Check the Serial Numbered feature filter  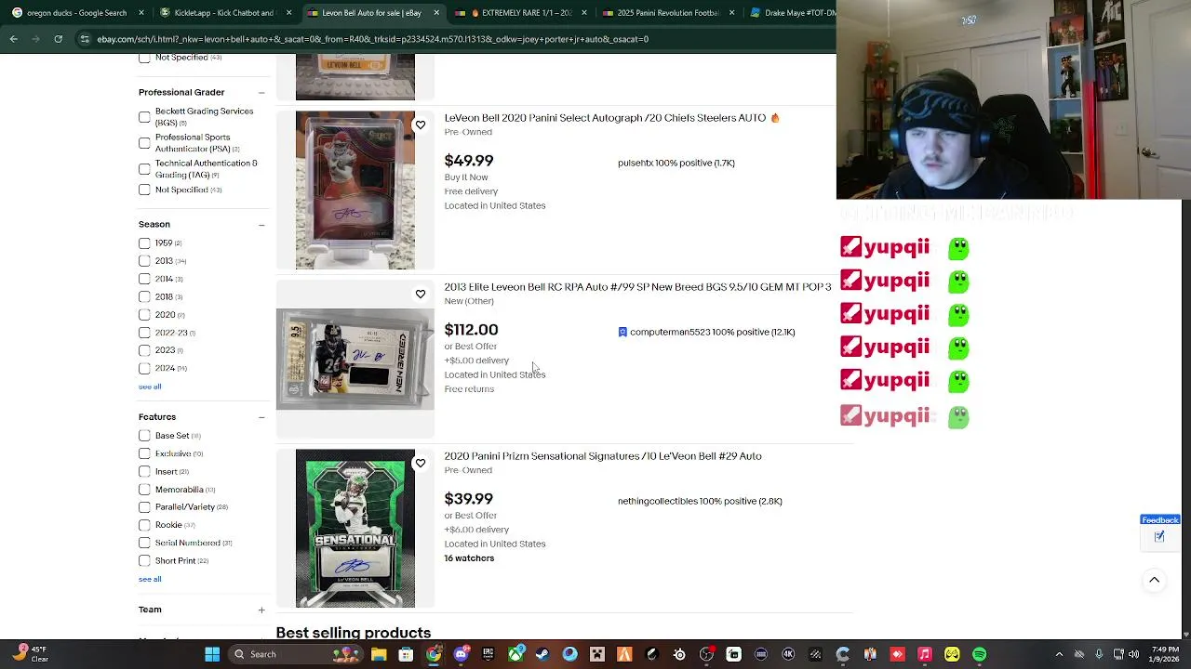(x=144, y=543)
